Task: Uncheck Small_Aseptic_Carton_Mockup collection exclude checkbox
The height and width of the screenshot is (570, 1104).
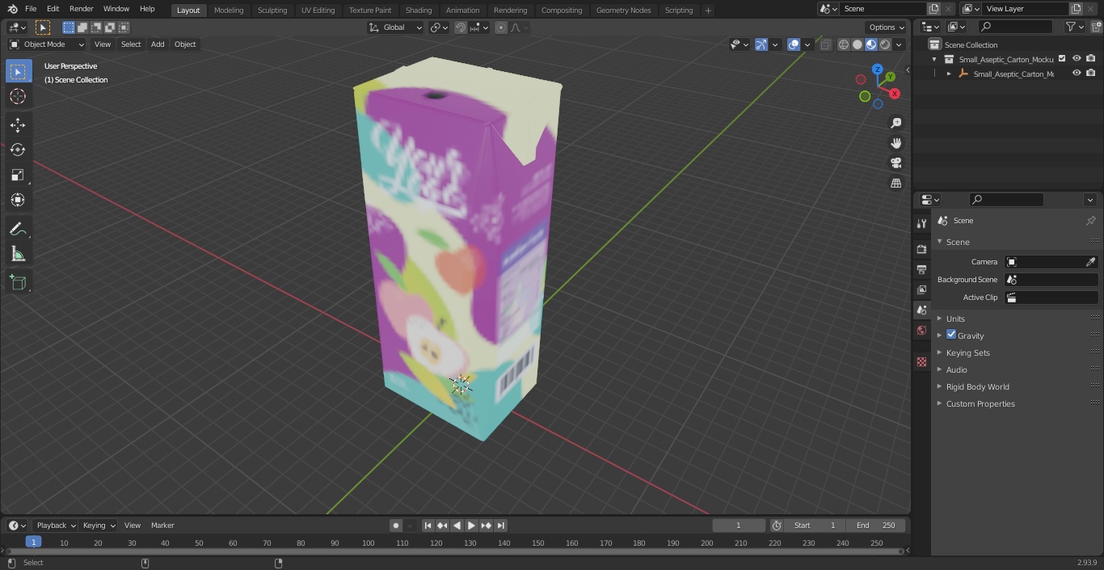Action: click(1062, 59)
